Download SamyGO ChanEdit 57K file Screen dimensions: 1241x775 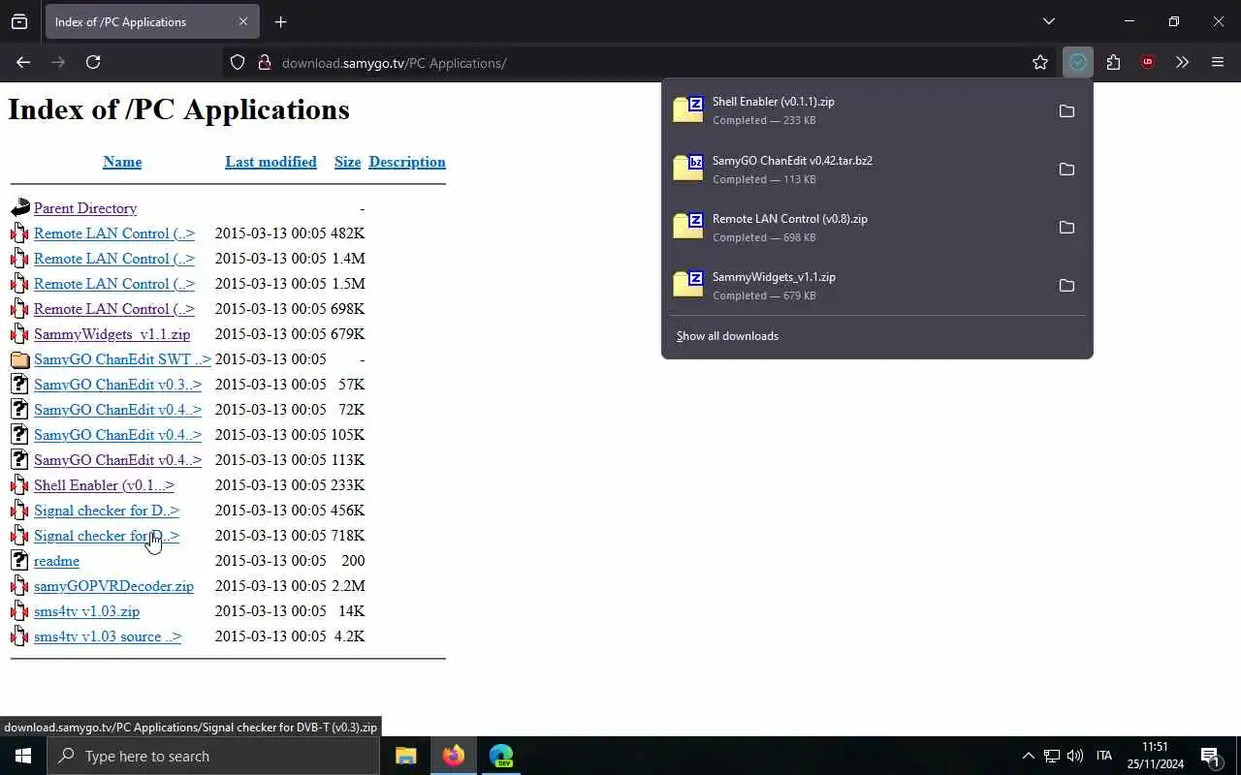pyautogui.click(x=117, y=385)
